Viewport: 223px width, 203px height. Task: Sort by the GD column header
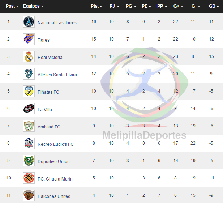click(214, 6)
